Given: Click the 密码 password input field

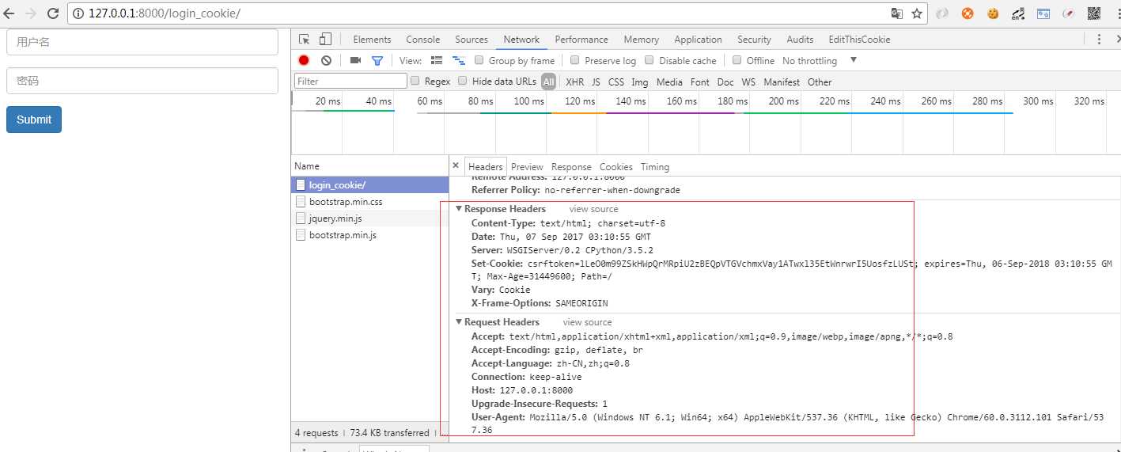Looking at the screenshot, I should (x=142, y=81).
